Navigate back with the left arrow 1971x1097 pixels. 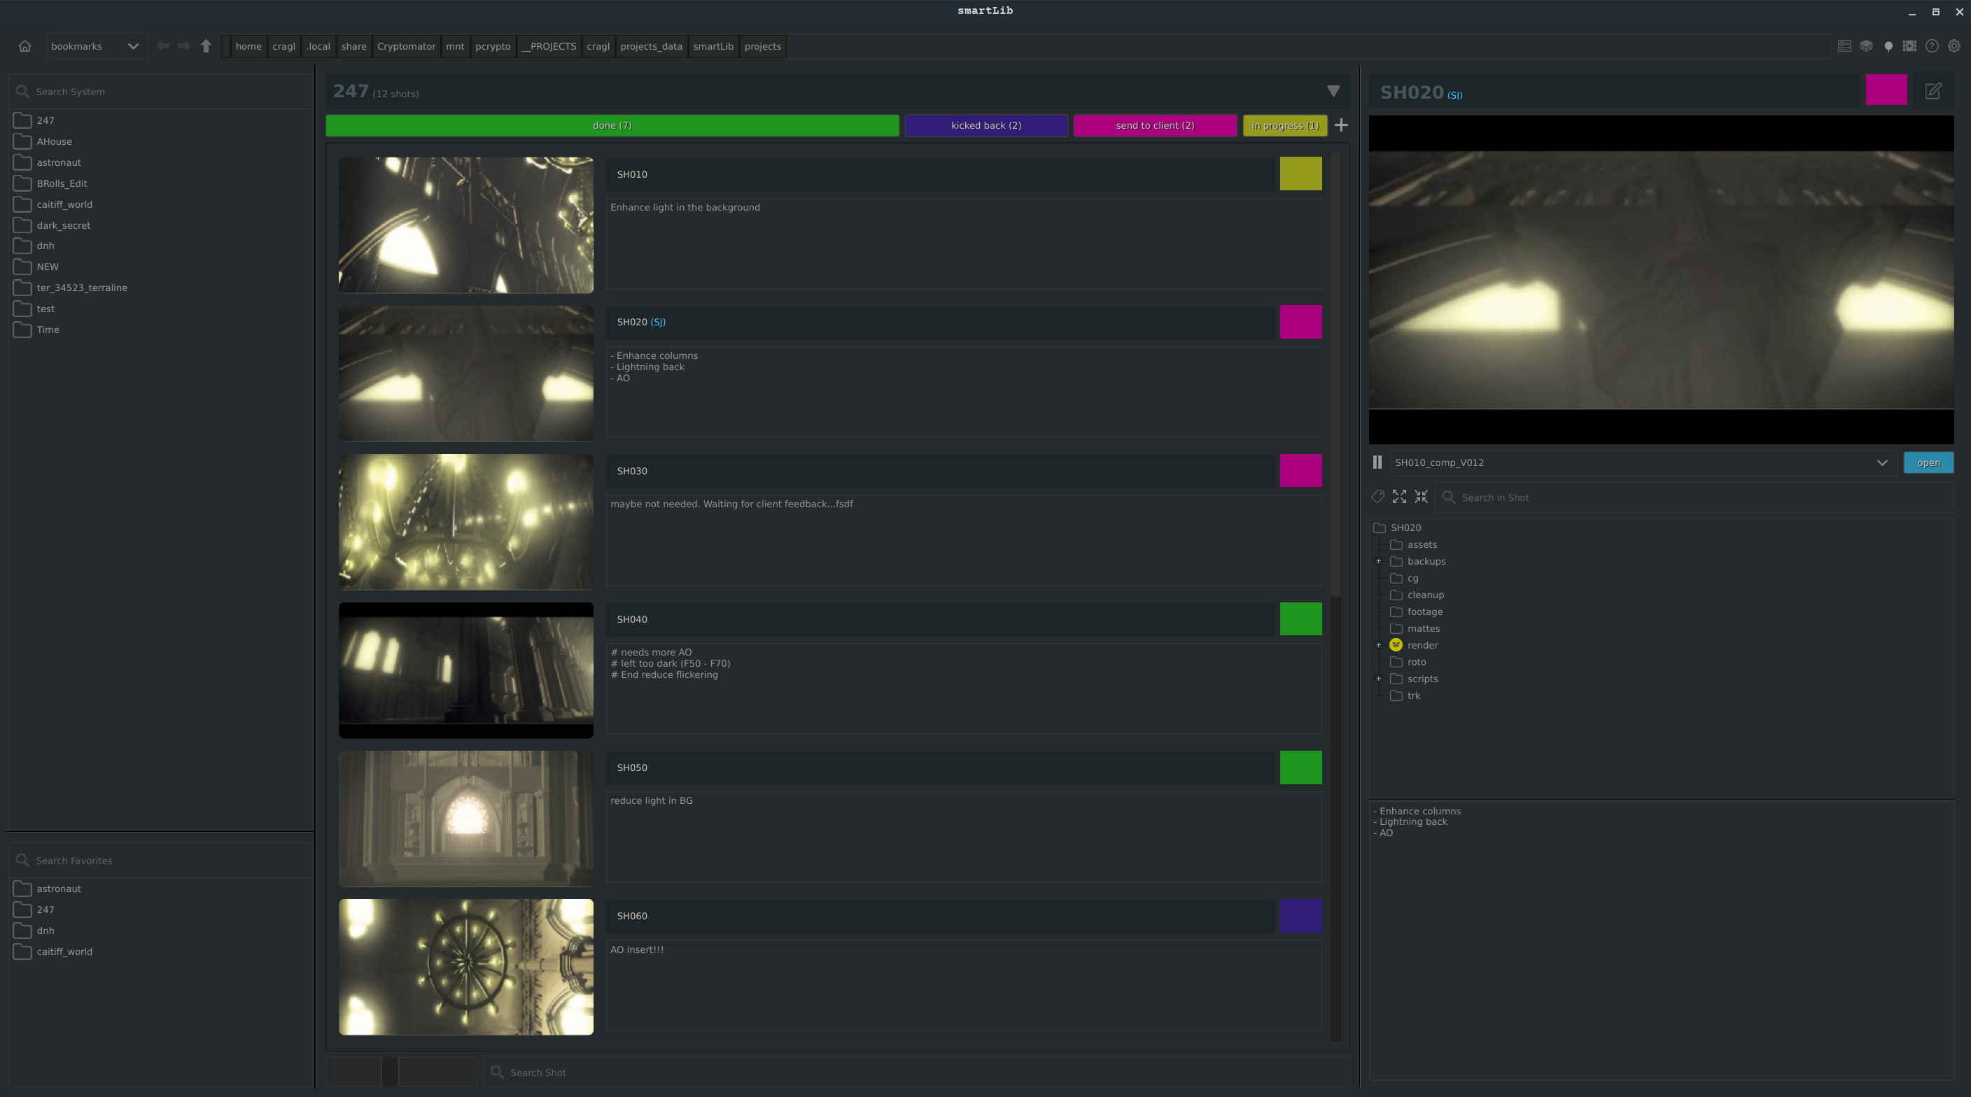pyautogui.click(x=163, y=46)
